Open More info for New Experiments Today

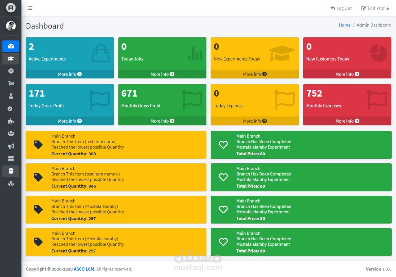pyautogui.click(x=255, y=74)
